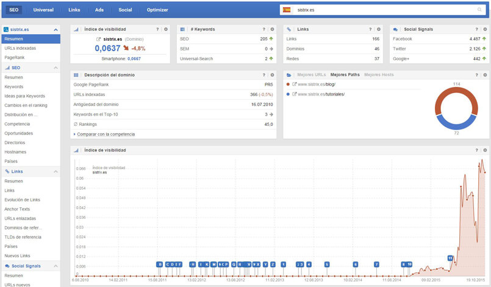
Task: Click the search field containing sistrix.es
Action: (x=382, y=10)
